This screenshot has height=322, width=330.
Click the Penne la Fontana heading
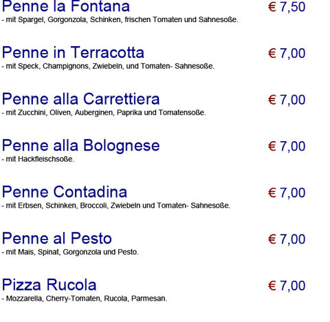66,6
